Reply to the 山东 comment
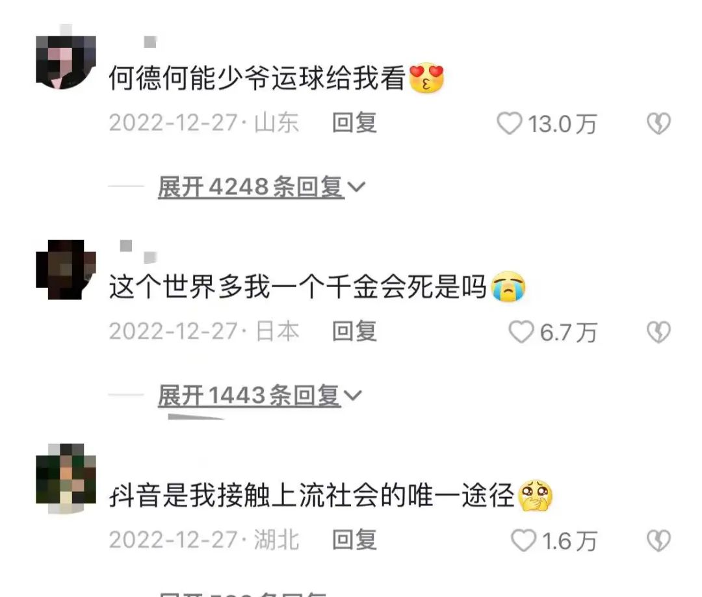The width and height of the screenshot is (702, 597). click(x=354, y=123)
